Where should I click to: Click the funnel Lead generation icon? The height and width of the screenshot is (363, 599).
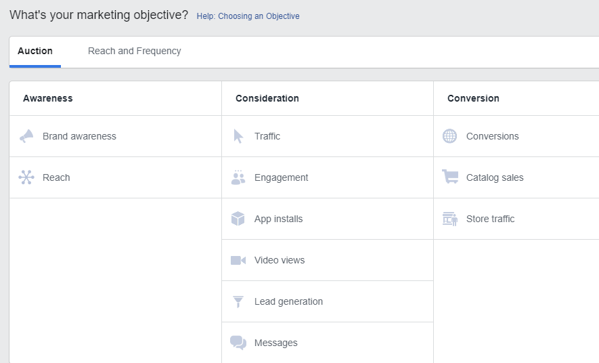pyautogui.click(x=238, y=301)
